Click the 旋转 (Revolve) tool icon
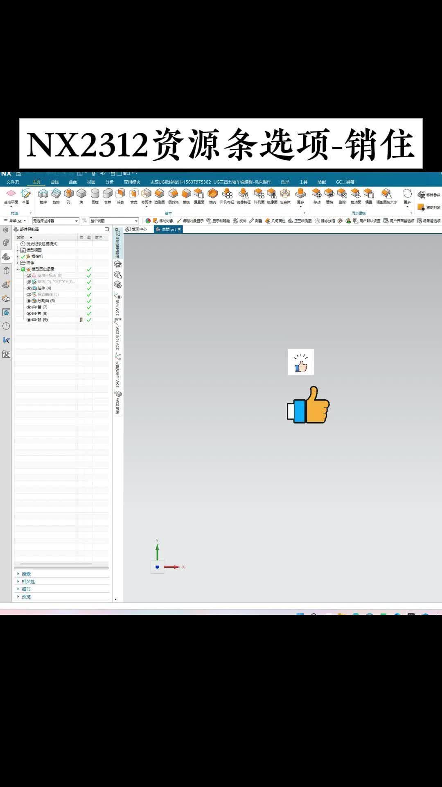This screenshot has width=442, height=787. 56,196
